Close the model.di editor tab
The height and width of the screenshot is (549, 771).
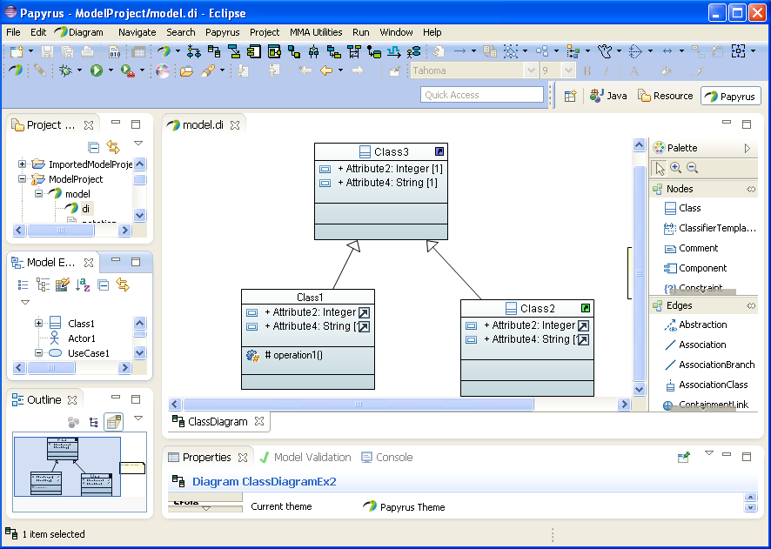pos(235,125)
